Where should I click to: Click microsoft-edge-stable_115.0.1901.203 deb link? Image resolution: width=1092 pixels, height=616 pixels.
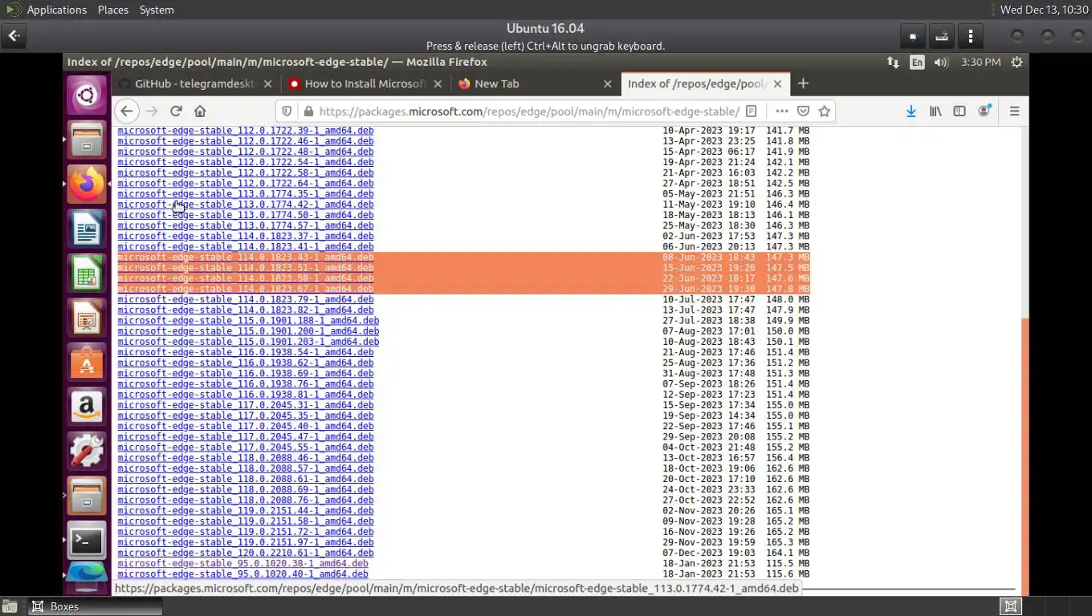pos(248,342)
